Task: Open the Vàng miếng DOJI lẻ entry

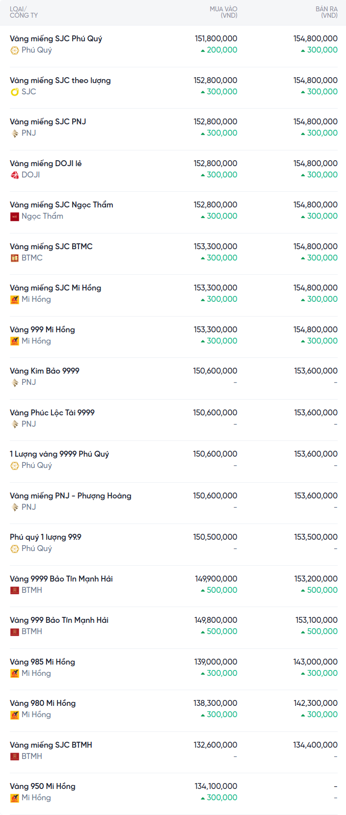Action: click(x=46, y=163)
